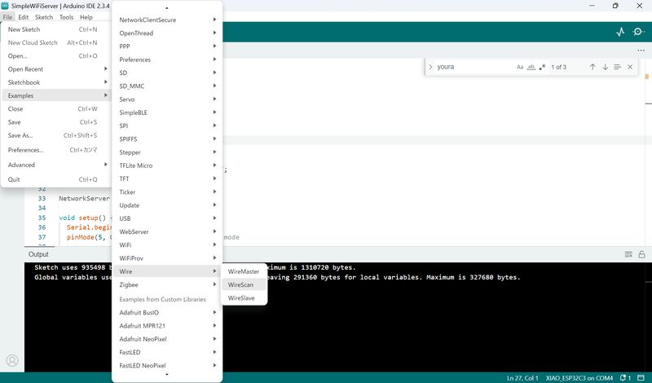Open the Edit menu
This screenshot has height=383, width=652.
[x=24, y=17]
